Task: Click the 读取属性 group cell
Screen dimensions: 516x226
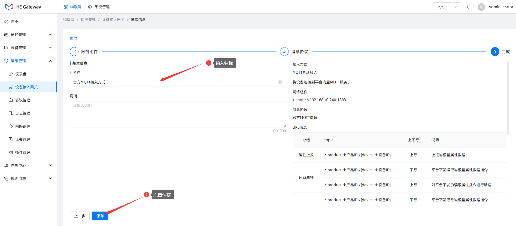Action: click(306, 177)
